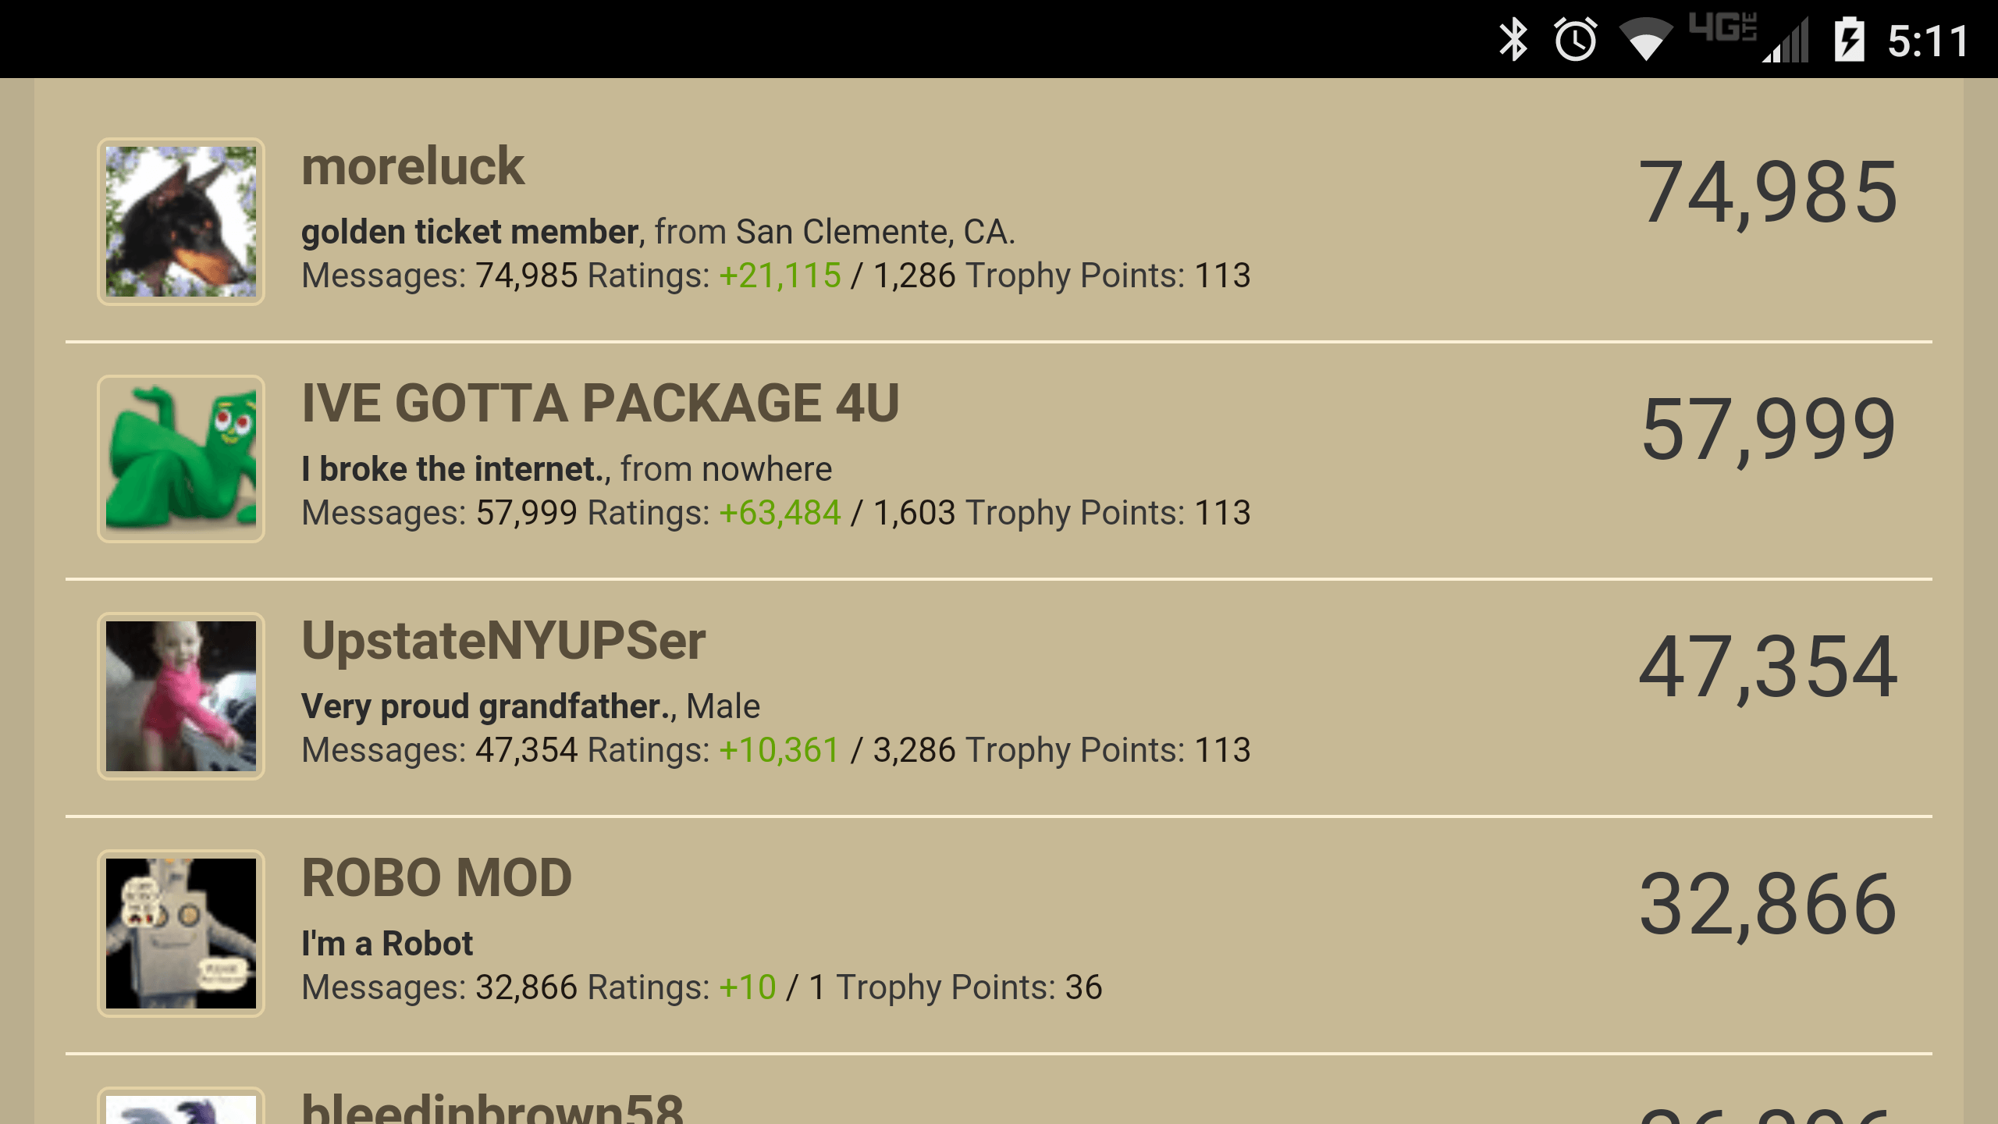Tap the Wi-Fi signal icon

click(x=1646, y=39)
